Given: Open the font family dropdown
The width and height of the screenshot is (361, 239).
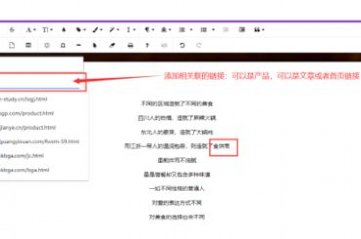Looking at the screenshot, I should point(31,30).
